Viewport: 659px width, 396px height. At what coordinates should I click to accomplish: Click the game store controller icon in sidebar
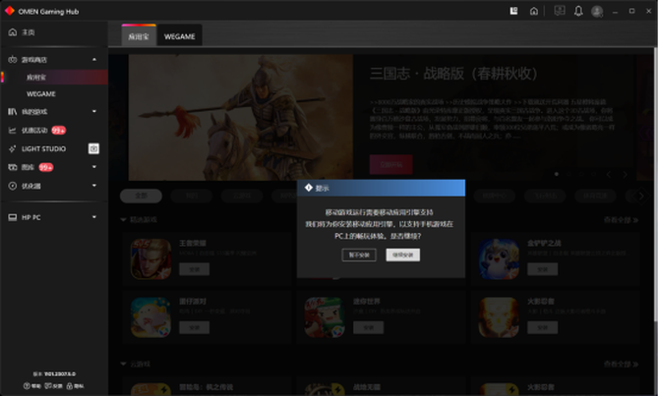pyautogui.click(x=13, y=60)
